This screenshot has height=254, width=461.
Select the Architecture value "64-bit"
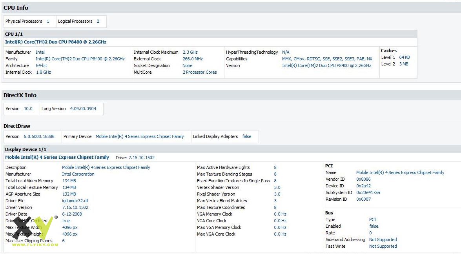click(42, 65)
